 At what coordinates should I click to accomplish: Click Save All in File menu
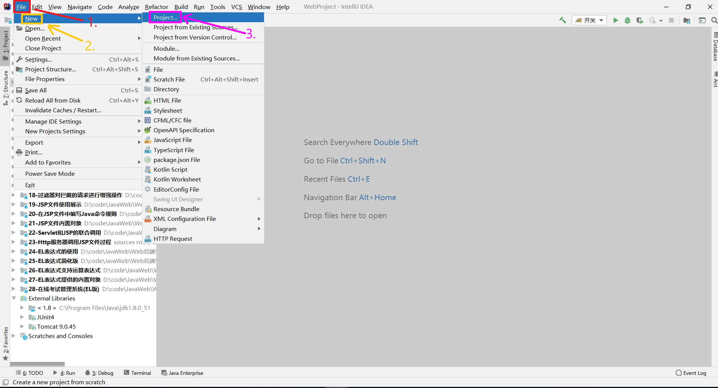[78, 90]
